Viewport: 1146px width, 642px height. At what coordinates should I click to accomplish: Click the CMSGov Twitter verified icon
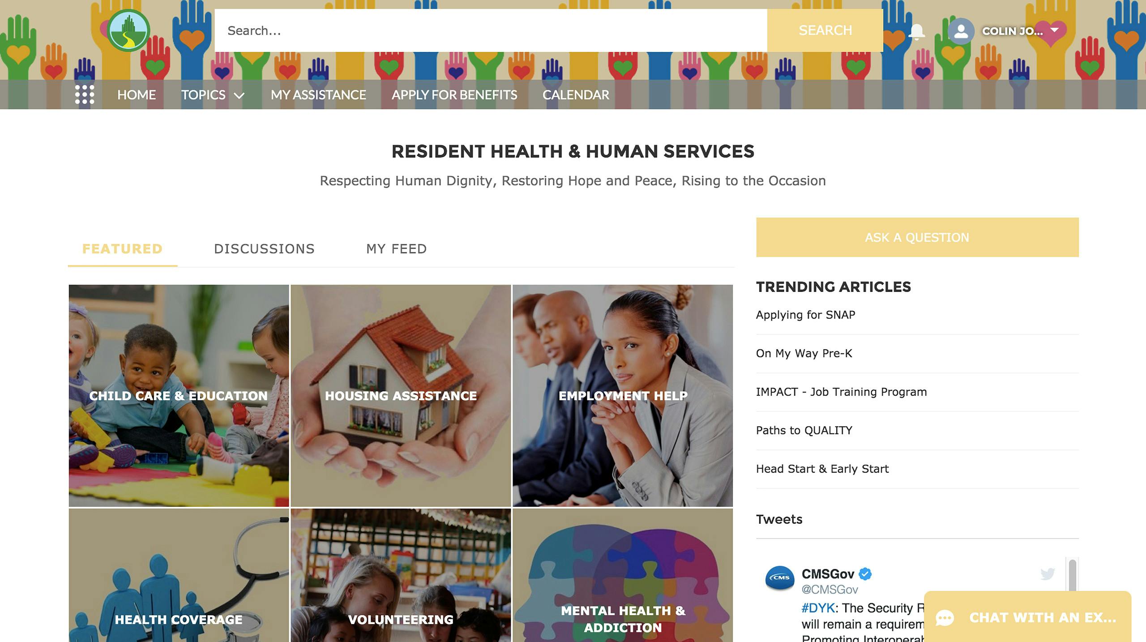[x=870, y=572]
